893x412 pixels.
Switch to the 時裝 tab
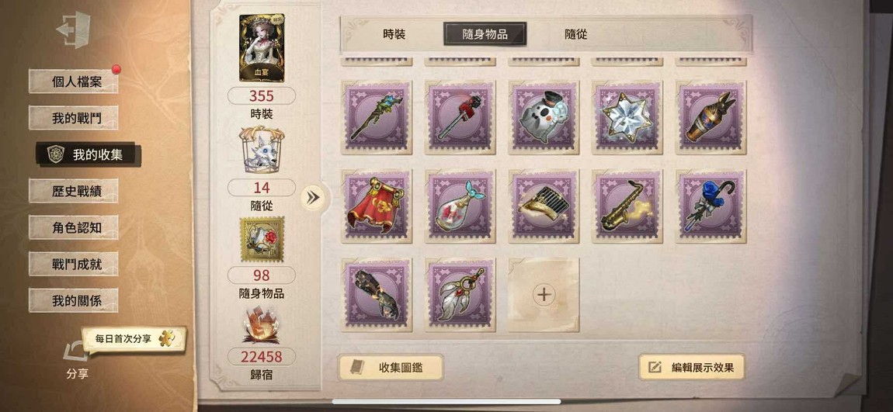[394, 34]
